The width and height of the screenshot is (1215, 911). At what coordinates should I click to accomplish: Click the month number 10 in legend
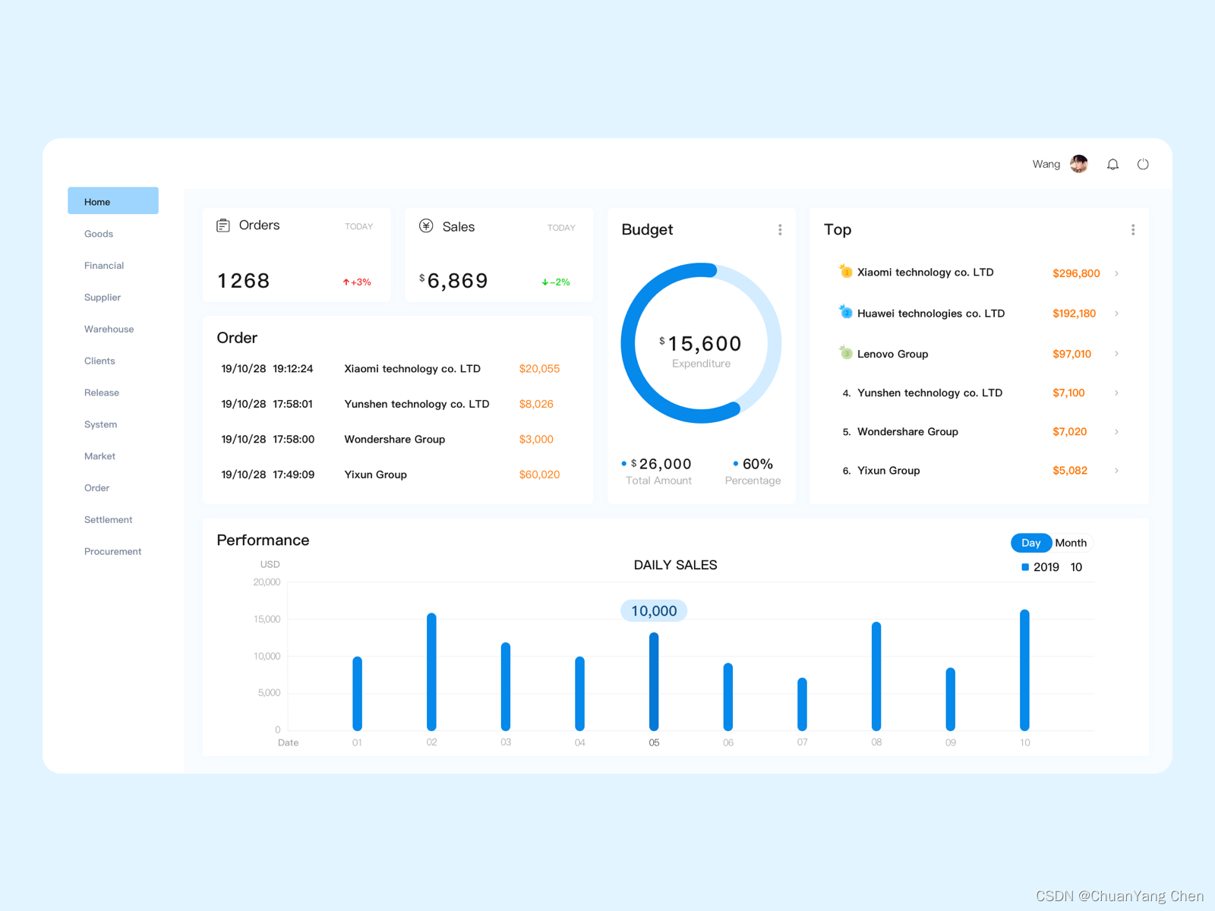(1076, 567)
